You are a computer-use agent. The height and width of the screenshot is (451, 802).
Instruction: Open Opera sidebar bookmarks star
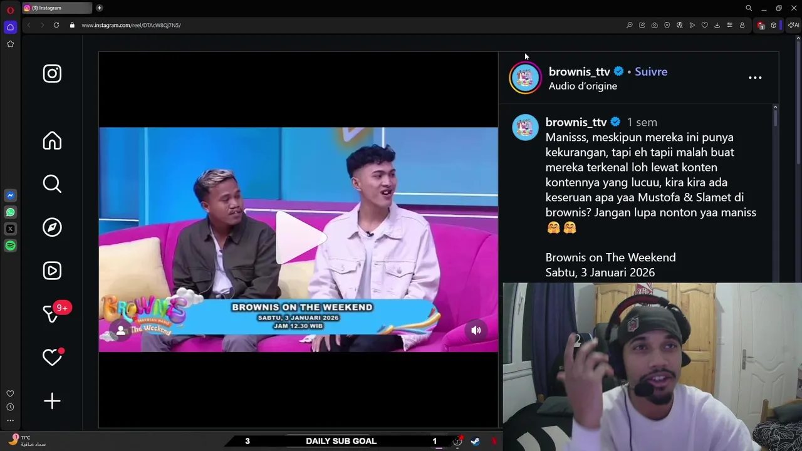coord(10,44)
